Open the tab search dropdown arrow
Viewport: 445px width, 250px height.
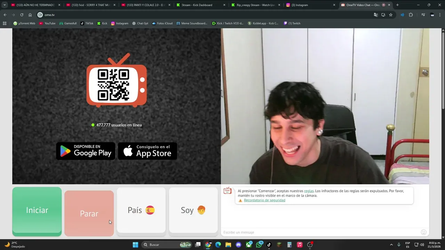click(5, 5)
